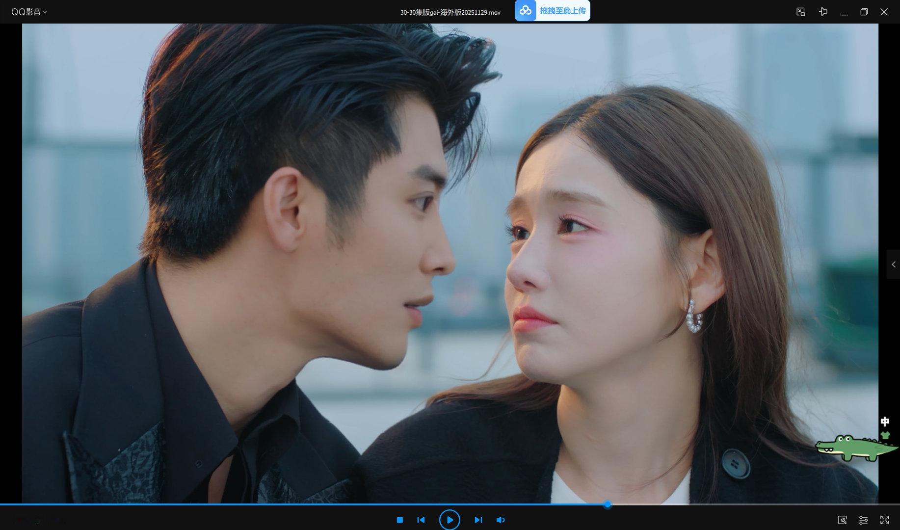The height and width of the screenshot is (530, 900).
Task: Stop video playback
Action: click(400, 520)
